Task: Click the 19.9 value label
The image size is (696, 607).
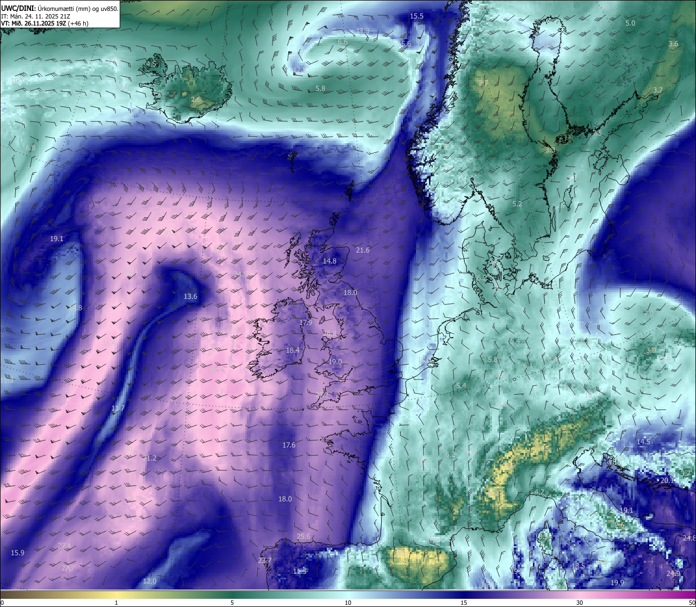Action: point(617,583)
